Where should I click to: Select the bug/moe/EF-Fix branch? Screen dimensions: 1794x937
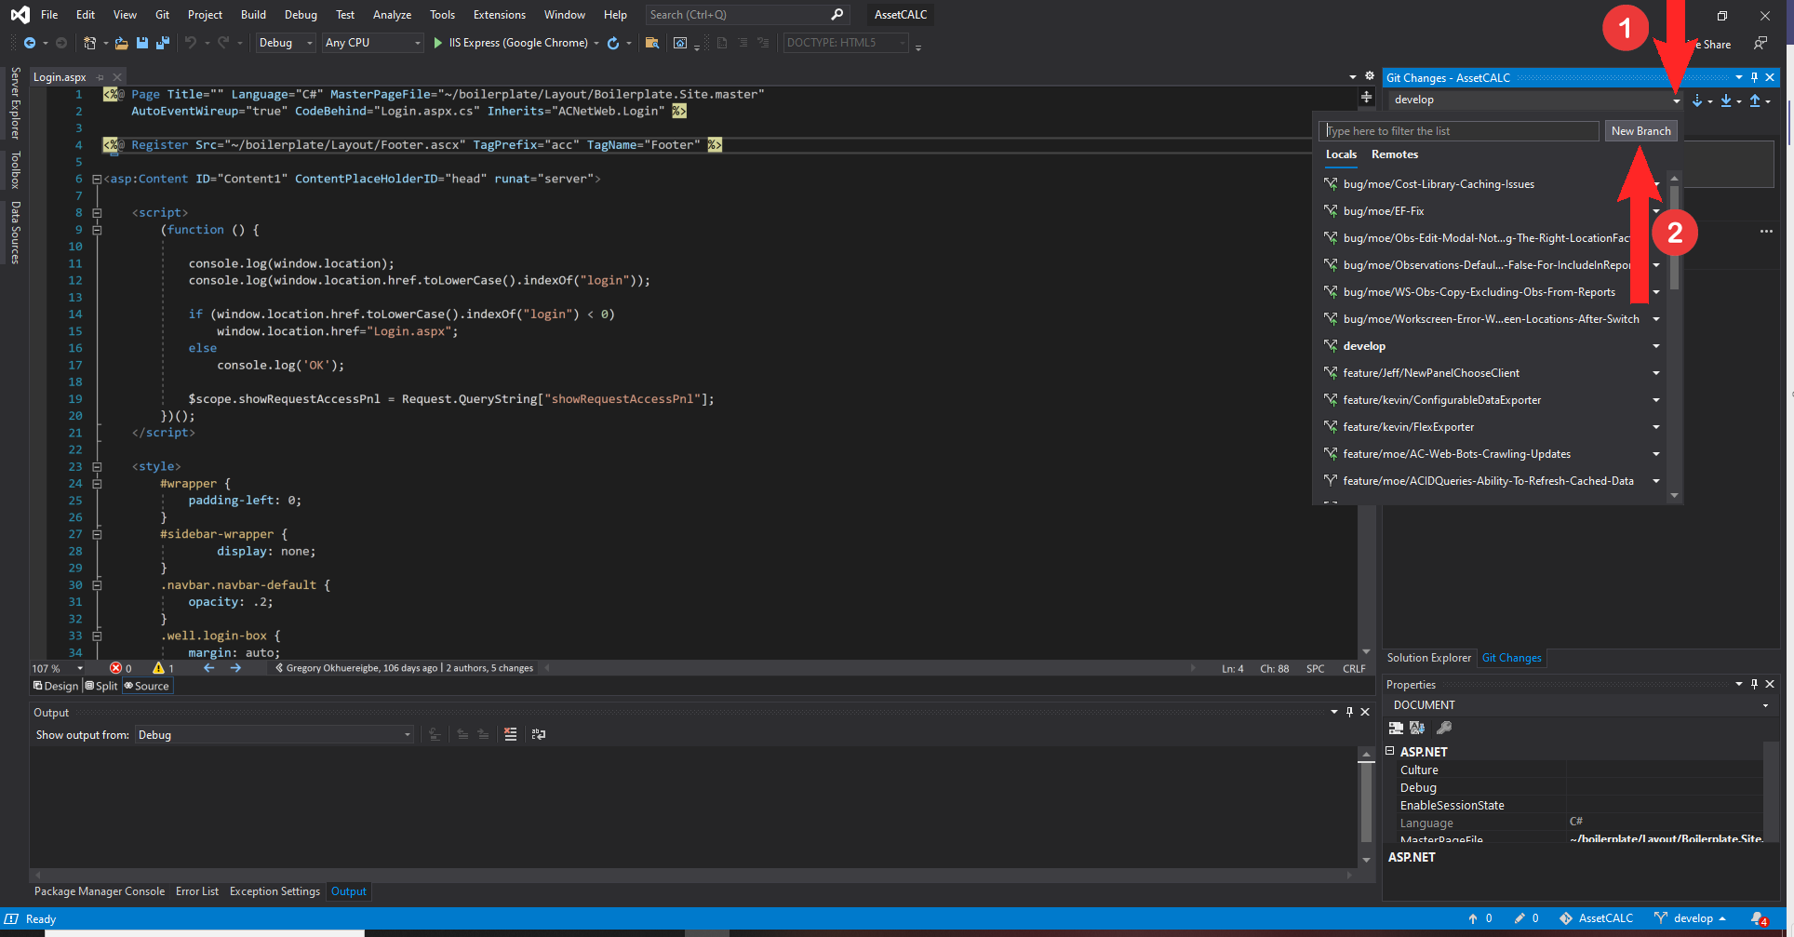pos(1384,211)
